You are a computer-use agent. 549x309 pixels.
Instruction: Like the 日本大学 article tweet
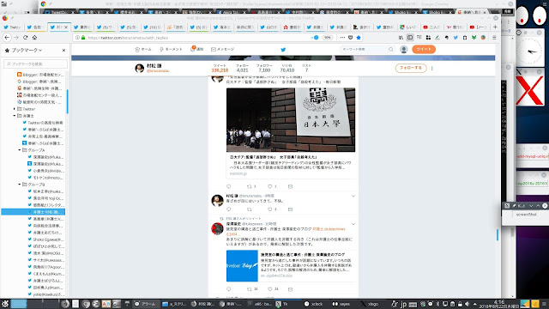[270, 186]
